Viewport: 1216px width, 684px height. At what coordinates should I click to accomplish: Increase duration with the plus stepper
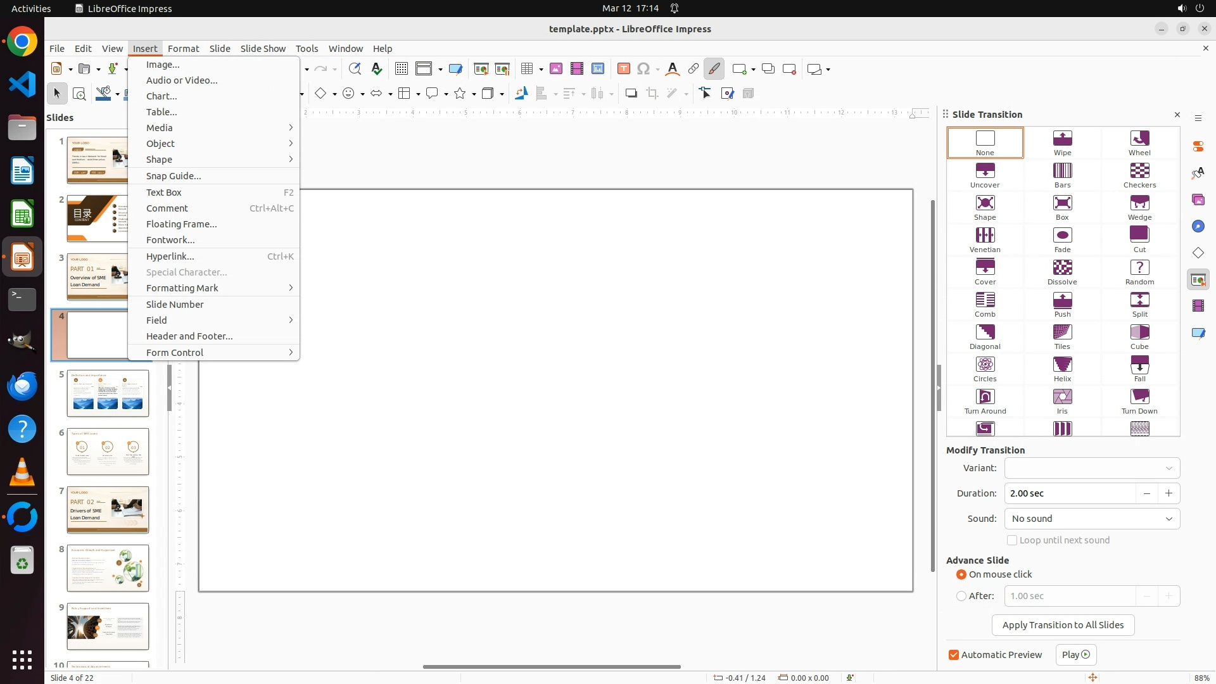(1168, 493)
